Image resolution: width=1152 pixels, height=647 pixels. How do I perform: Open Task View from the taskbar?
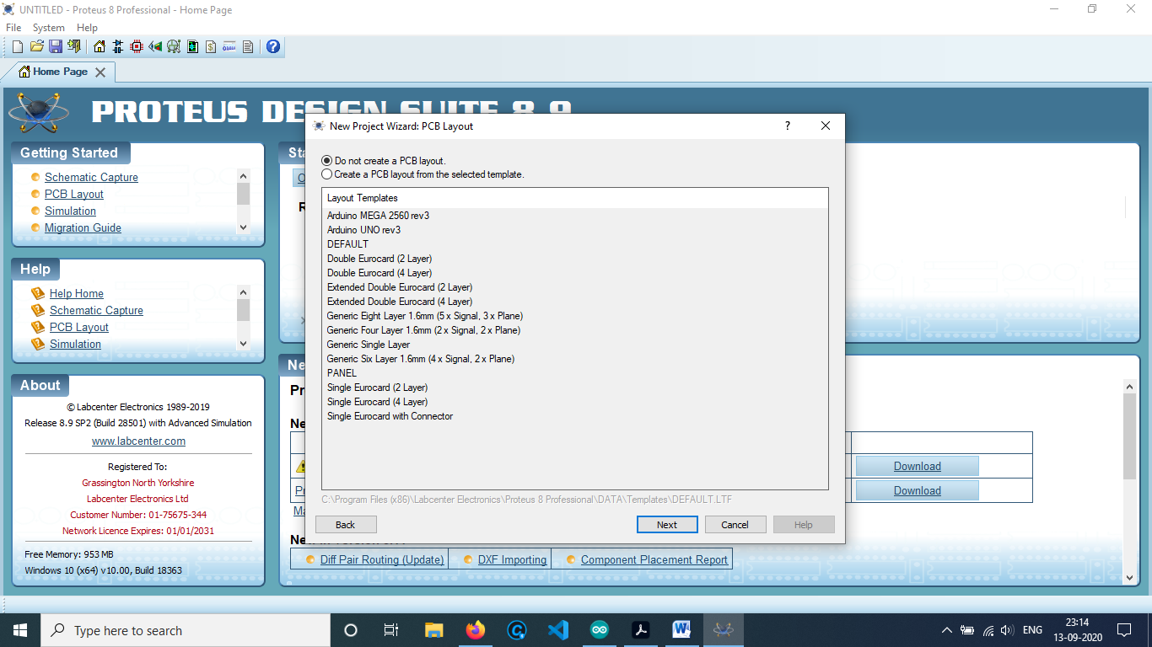[x=390, y=630]
